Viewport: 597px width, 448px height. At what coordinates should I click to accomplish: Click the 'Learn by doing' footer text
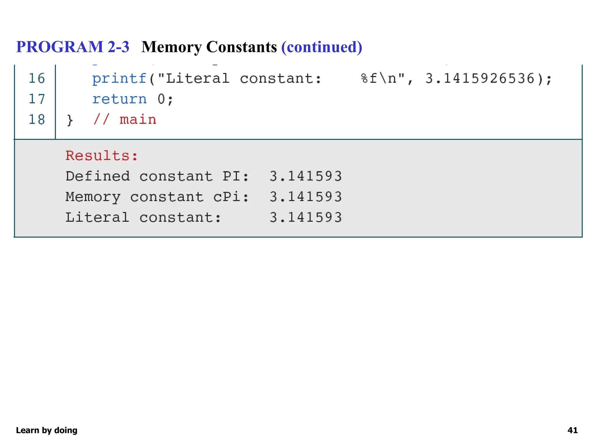[47, 430]
